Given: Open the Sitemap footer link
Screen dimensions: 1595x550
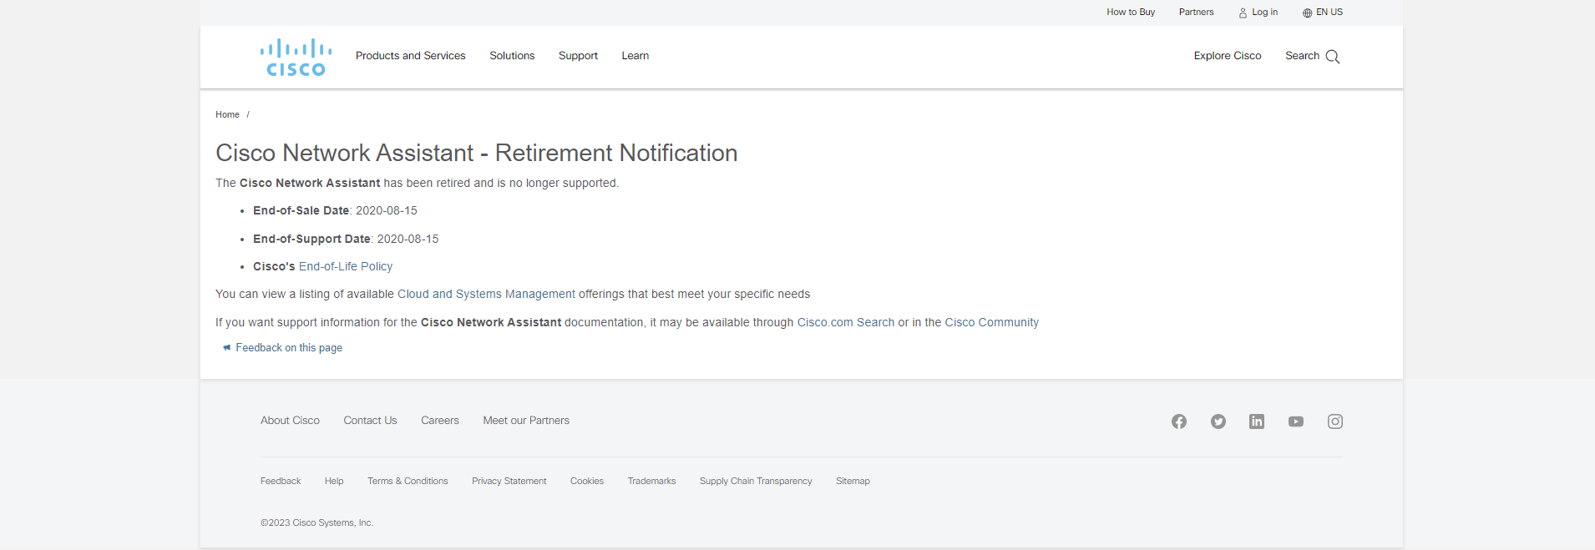Looking at the screenshot, I should click(x=853, y=481).
